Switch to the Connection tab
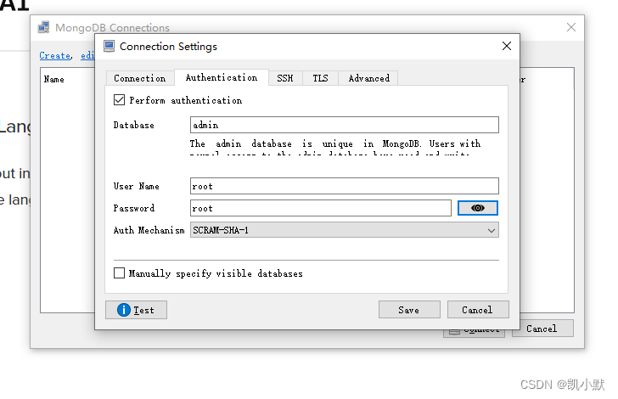 [140, 78]
